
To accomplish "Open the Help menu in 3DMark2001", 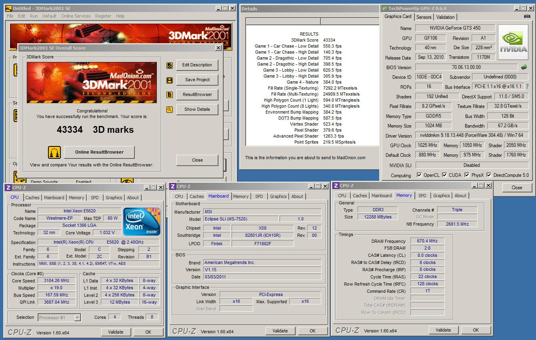I will [x=120, y=16].
